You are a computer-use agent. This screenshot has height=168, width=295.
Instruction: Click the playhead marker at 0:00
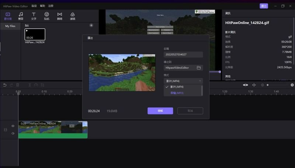pos(18,93)
